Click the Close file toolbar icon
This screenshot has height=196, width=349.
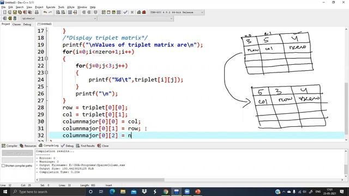point(25,12)
